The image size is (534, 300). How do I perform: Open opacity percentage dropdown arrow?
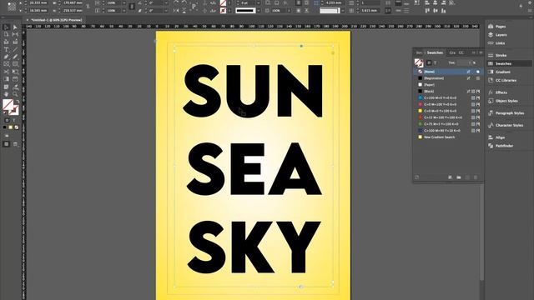[289, 11]
